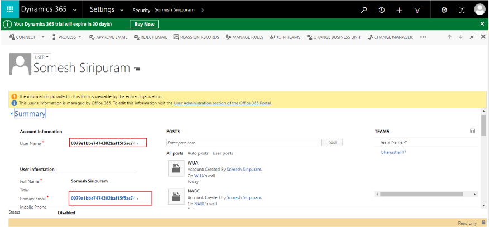Open the settings gear icon
Screen dimensions: 489x227
point(444,10)
